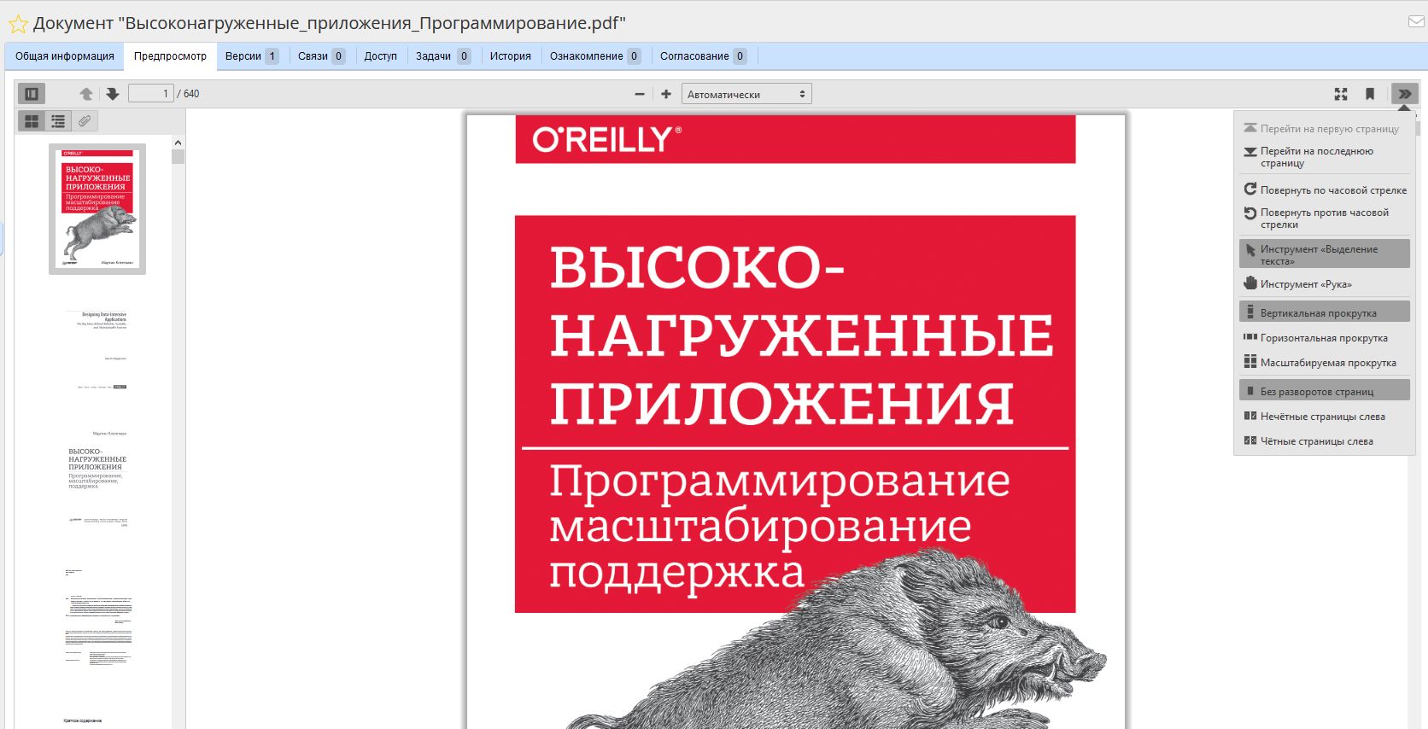
Task: Open the "Связи" tab
Action: 321,56
